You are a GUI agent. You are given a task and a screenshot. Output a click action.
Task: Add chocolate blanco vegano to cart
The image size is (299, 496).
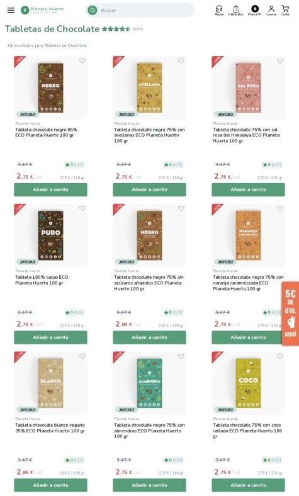[50, 485]
